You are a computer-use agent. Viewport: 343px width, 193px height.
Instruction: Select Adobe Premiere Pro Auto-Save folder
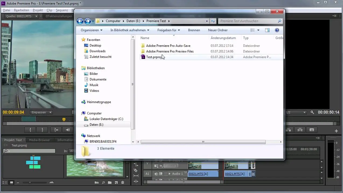[x=168, y=46]
